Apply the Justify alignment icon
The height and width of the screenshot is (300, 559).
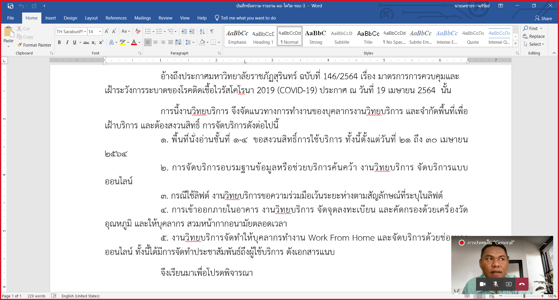171,43
